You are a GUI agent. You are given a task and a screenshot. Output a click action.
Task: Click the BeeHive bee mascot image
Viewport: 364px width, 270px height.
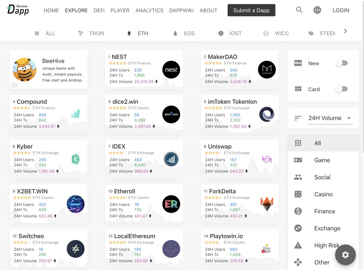point(24,70)
